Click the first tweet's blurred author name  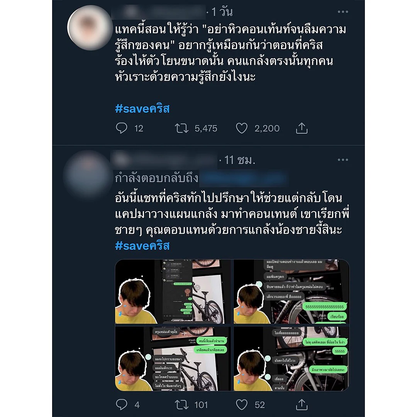tap(159, 12)
